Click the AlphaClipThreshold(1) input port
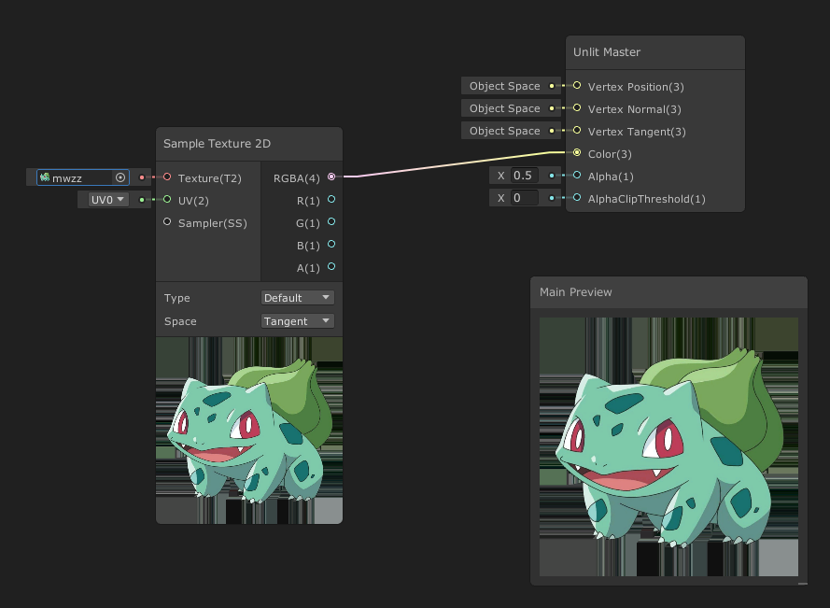830x608 pixels. (578, 199)
